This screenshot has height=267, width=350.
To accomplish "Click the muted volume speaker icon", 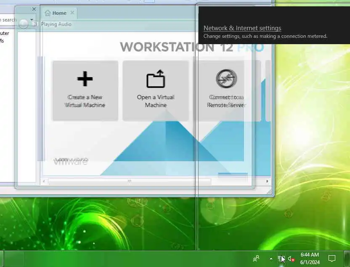I will [x=291, y=259].
